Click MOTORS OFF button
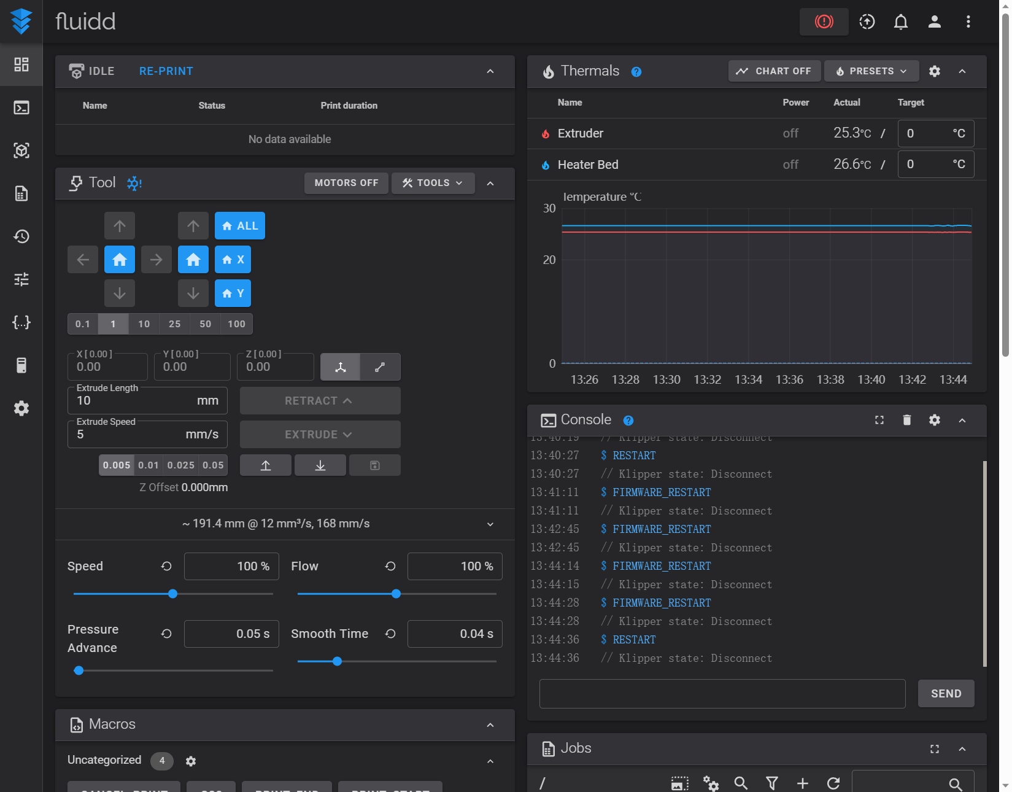This screenshot has width=1012, height=792. tap(346, 183)
